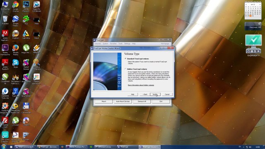Click the volume icon in system tray

tap(250, 147)
